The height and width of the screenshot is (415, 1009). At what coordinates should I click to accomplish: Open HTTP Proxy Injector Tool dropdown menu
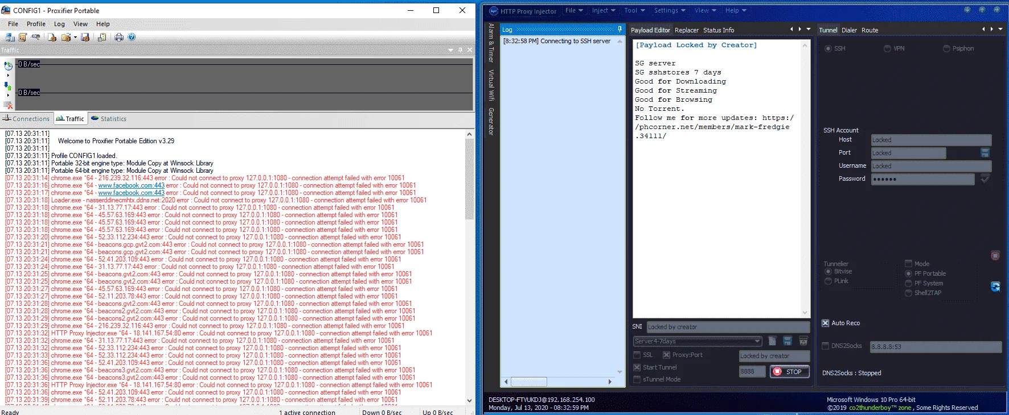(634, 10)
